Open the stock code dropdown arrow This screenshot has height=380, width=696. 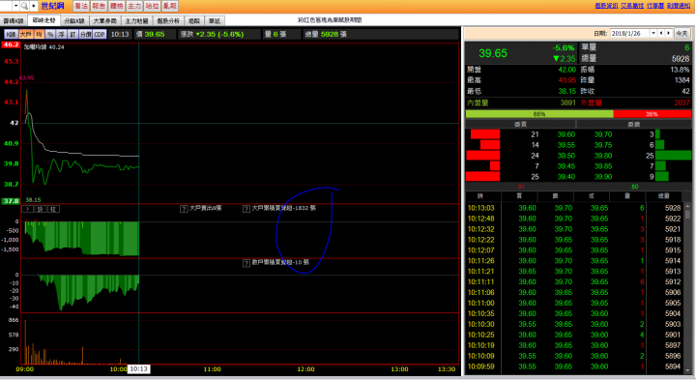point(15,6)
